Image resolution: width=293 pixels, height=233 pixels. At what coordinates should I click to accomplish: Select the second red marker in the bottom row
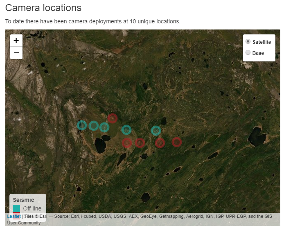tap(140, 143)
